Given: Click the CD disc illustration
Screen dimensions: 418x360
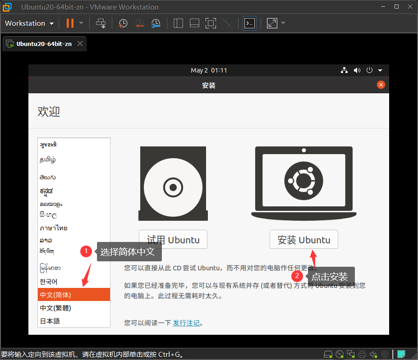Looking at the screenshot, I should point(173,183).
